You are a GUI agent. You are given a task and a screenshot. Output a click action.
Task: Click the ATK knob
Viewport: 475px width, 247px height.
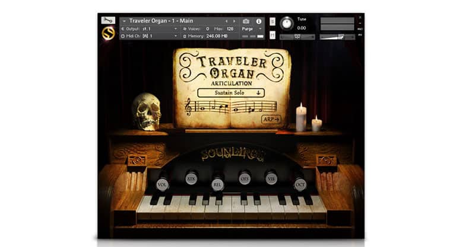point(191,178)
